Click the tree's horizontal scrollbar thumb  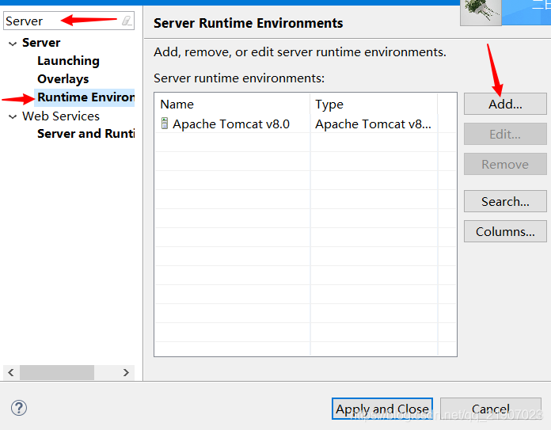point(56,372)
